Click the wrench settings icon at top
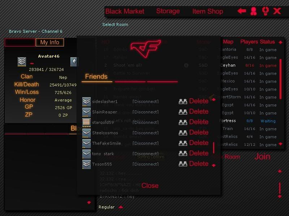This screenshot has height=216, width=289. point(265,12)
